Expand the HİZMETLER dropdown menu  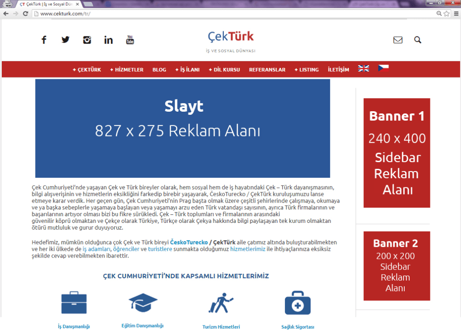click(x=127, y=69)
